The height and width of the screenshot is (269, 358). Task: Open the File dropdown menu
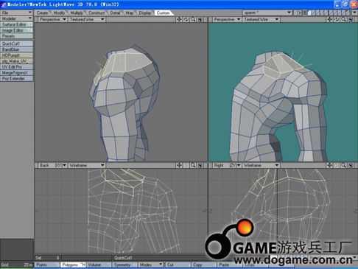pos(16,13)
